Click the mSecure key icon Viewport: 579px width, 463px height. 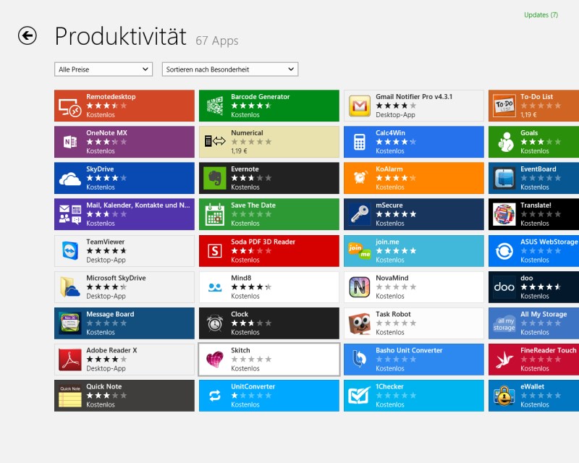(360, 215)
